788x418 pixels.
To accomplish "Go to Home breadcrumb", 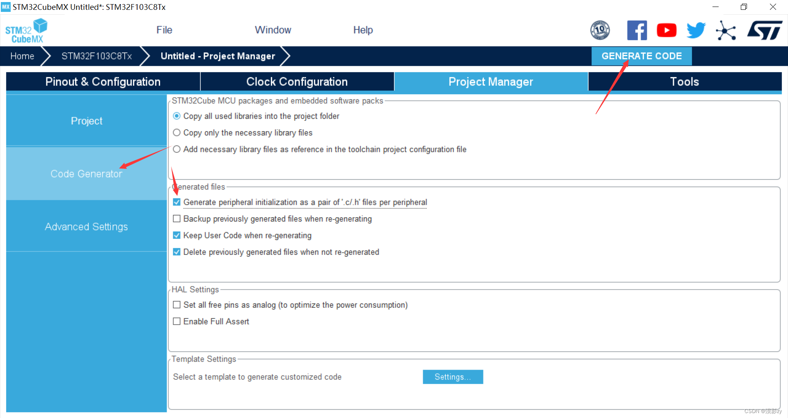I will (22, 56).
